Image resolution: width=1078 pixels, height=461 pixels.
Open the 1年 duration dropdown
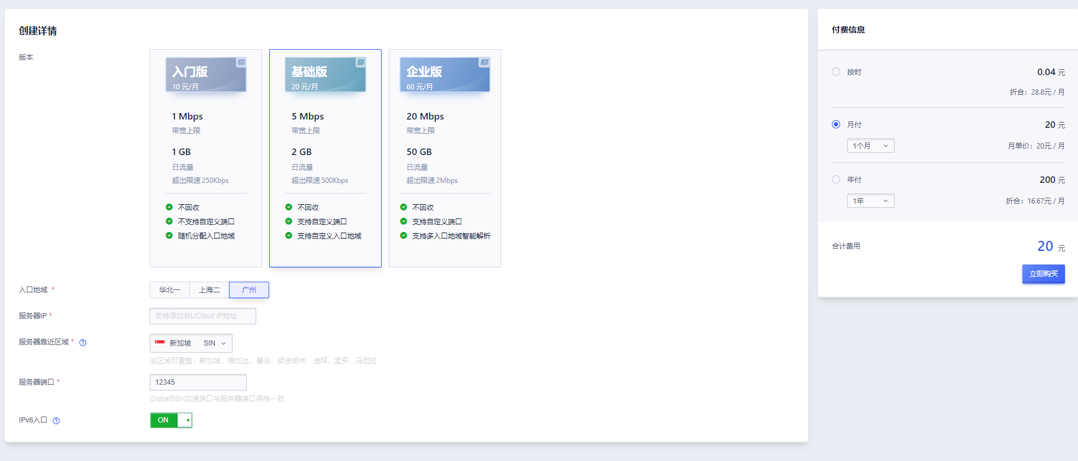[870, 201]
